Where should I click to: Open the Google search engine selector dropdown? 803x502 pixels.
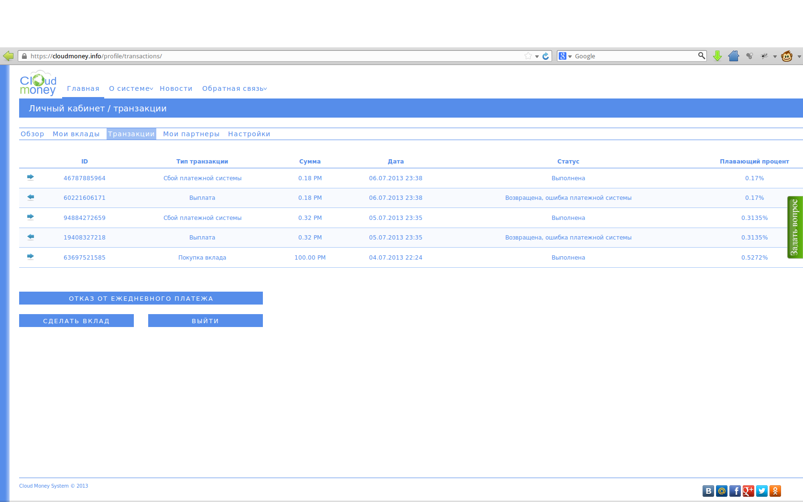point(565,56)
